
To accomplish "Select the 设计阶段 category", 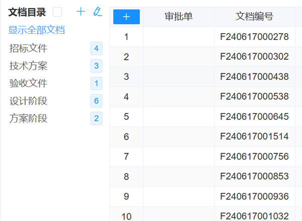I will pos(28,101).
